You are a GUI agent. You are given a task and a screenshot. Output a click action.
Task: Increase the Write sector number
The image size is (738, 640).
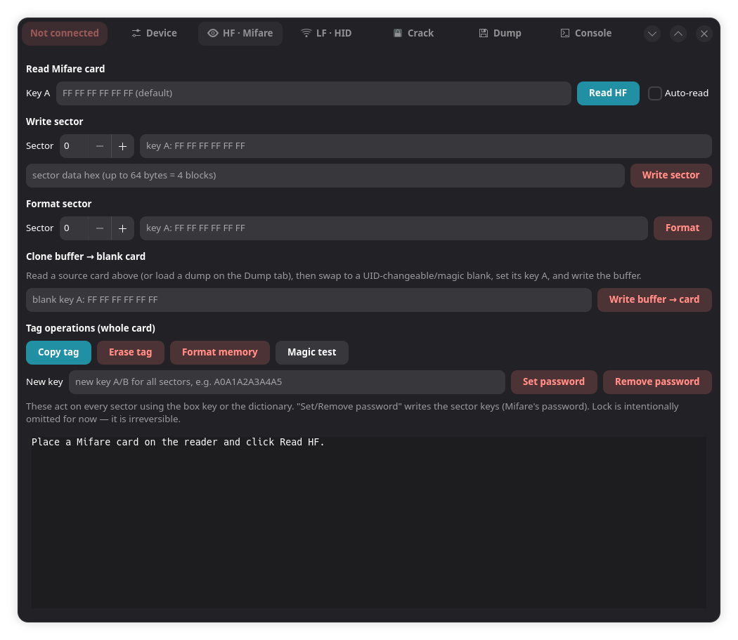[122, 146]
